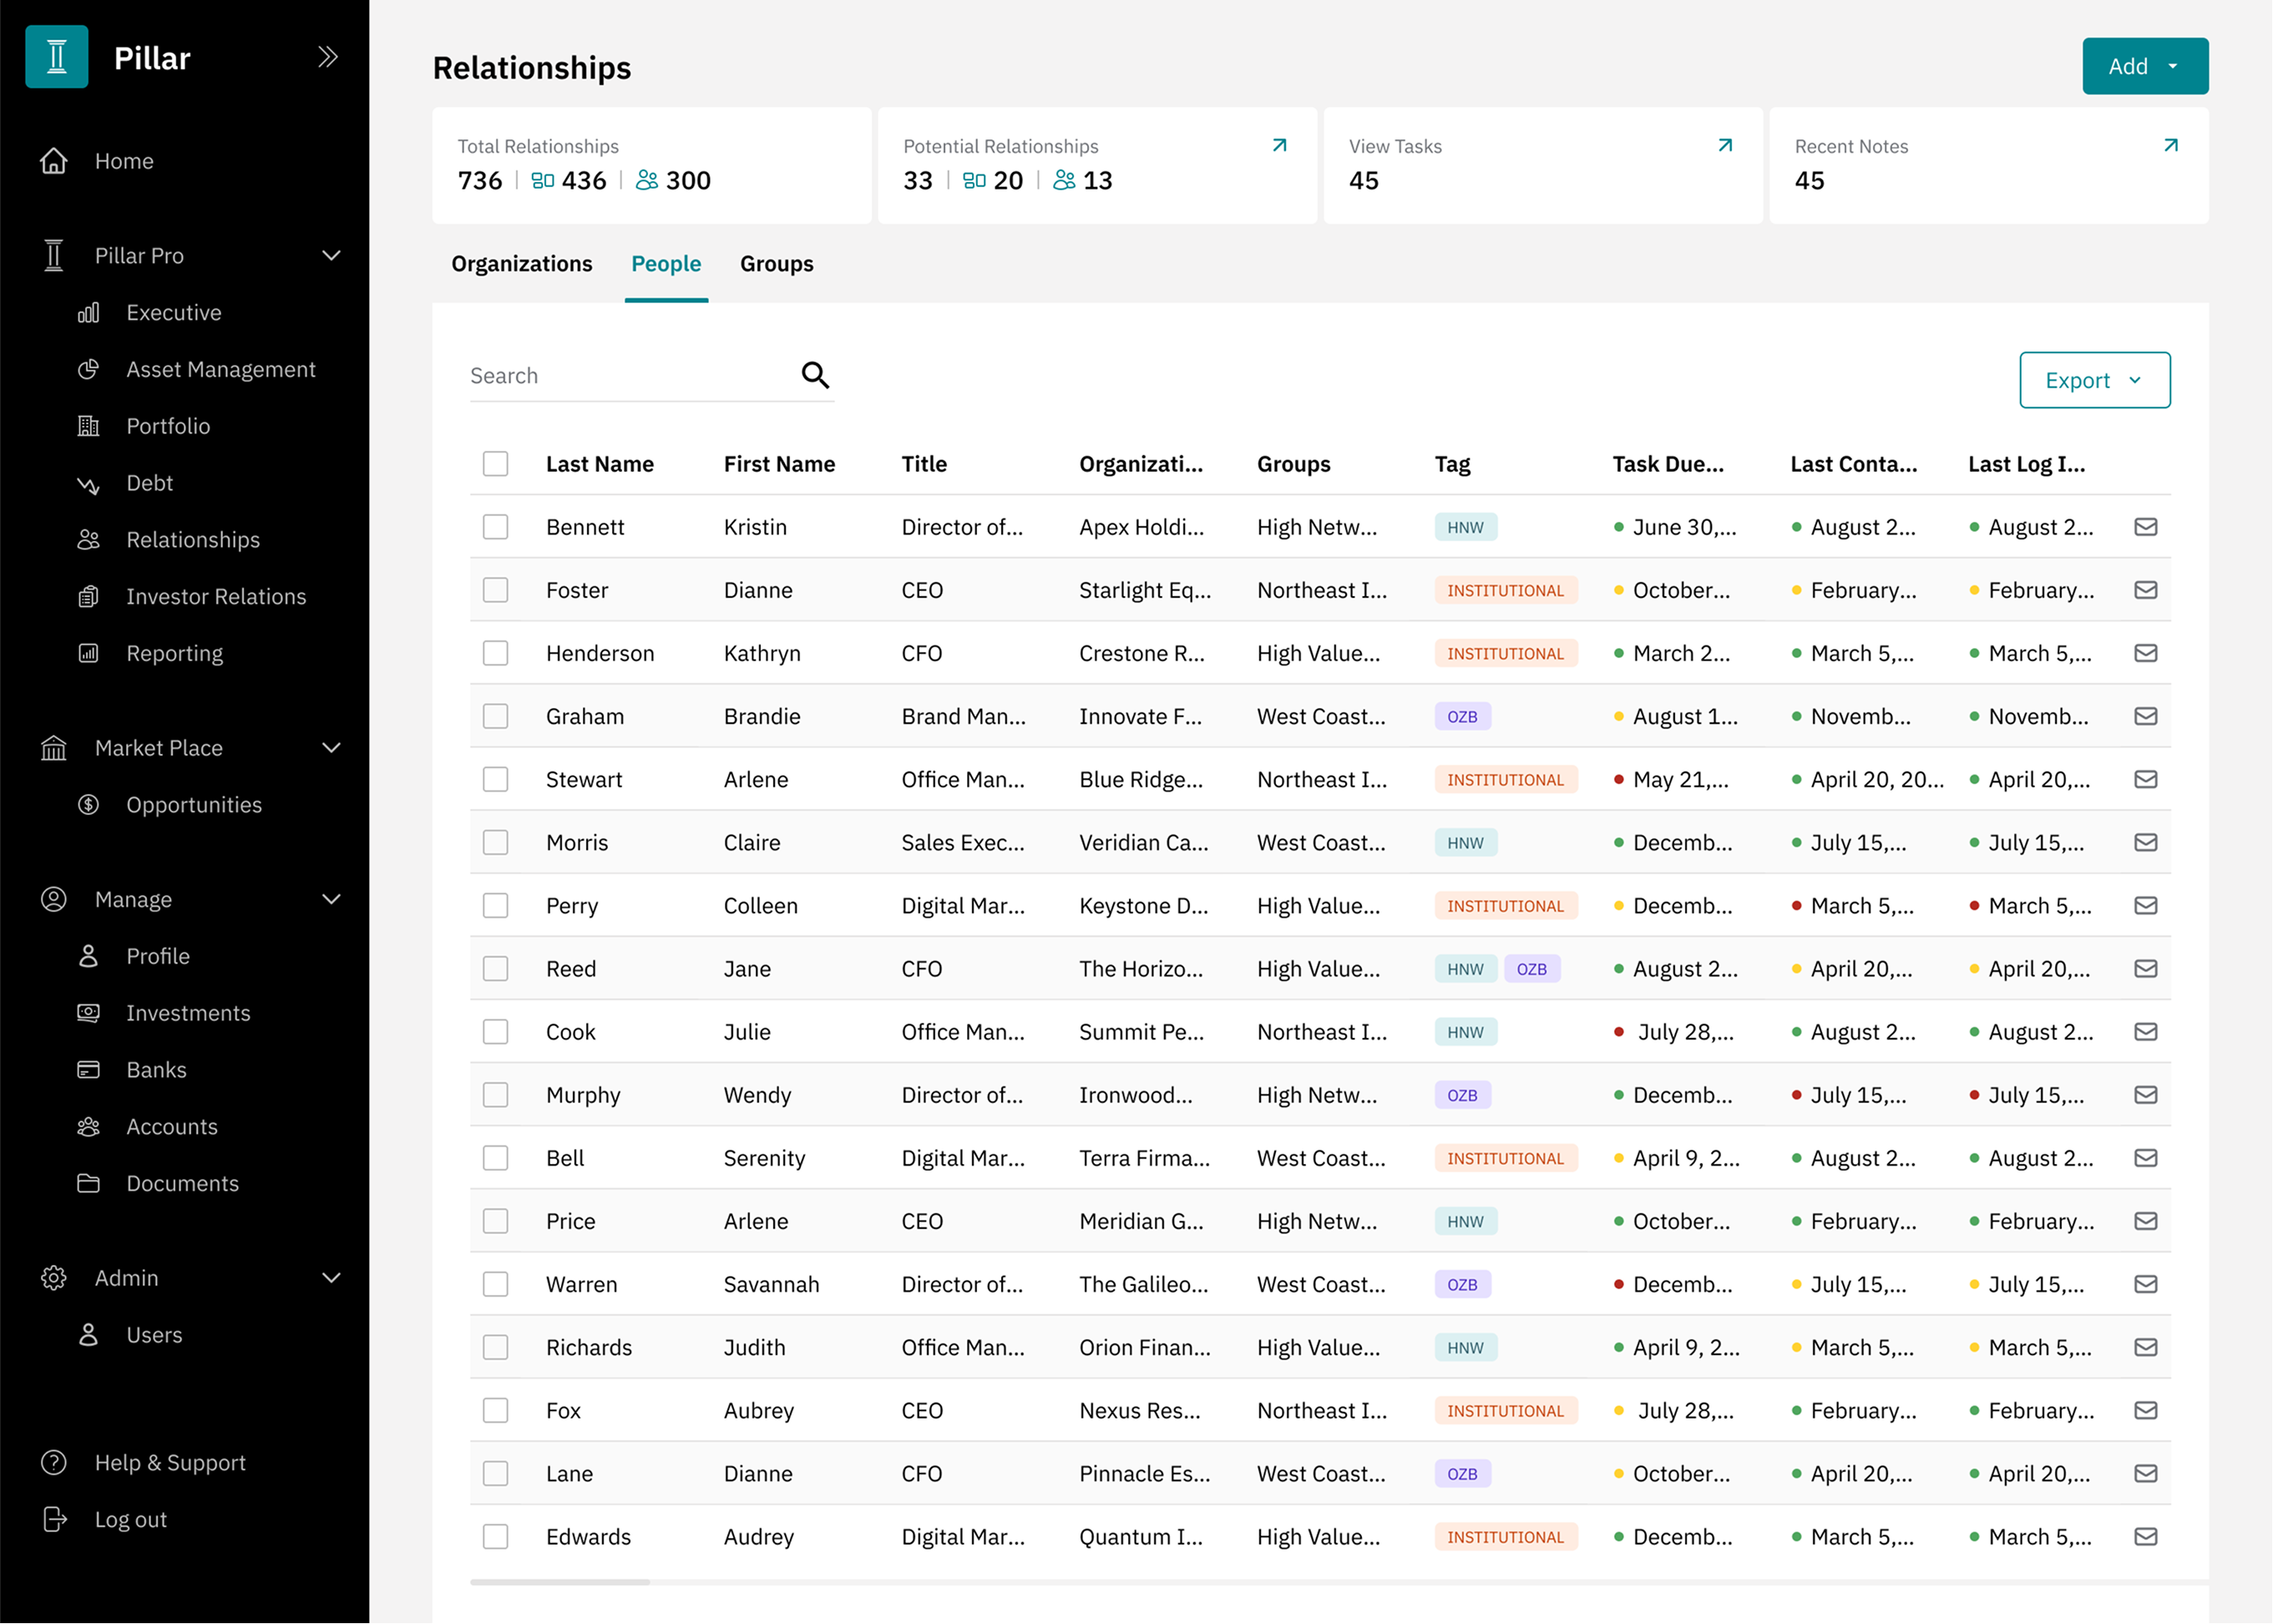Select the checkbox on Foster's row

[495, 590]
